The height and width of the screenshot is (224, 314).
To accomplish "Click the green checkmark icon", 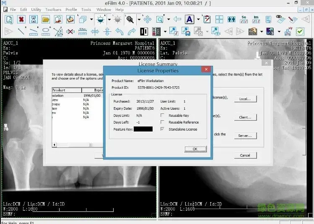I will (300, 31).
